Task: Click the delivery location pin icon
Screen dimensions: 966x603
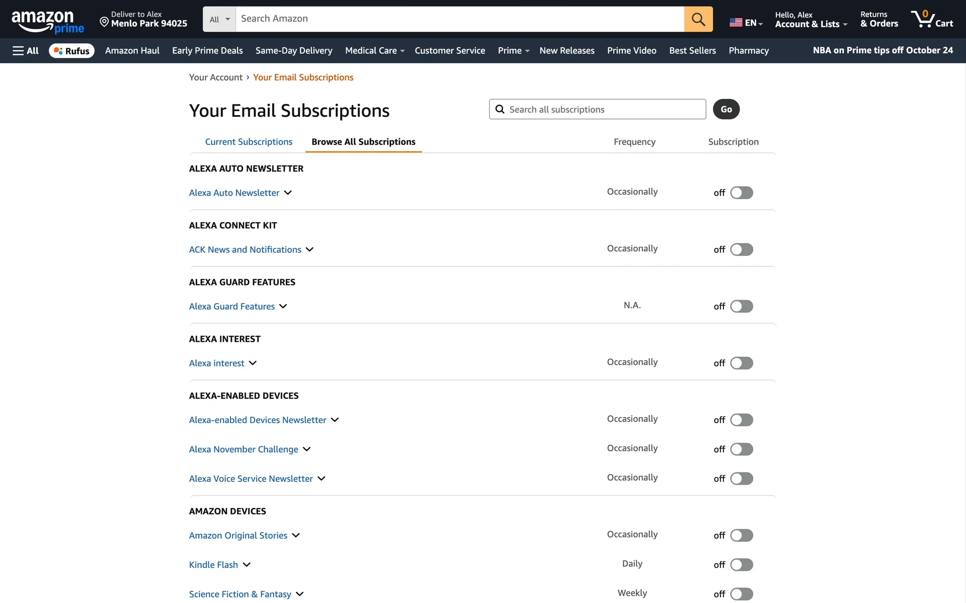Action: coord(104,22)
